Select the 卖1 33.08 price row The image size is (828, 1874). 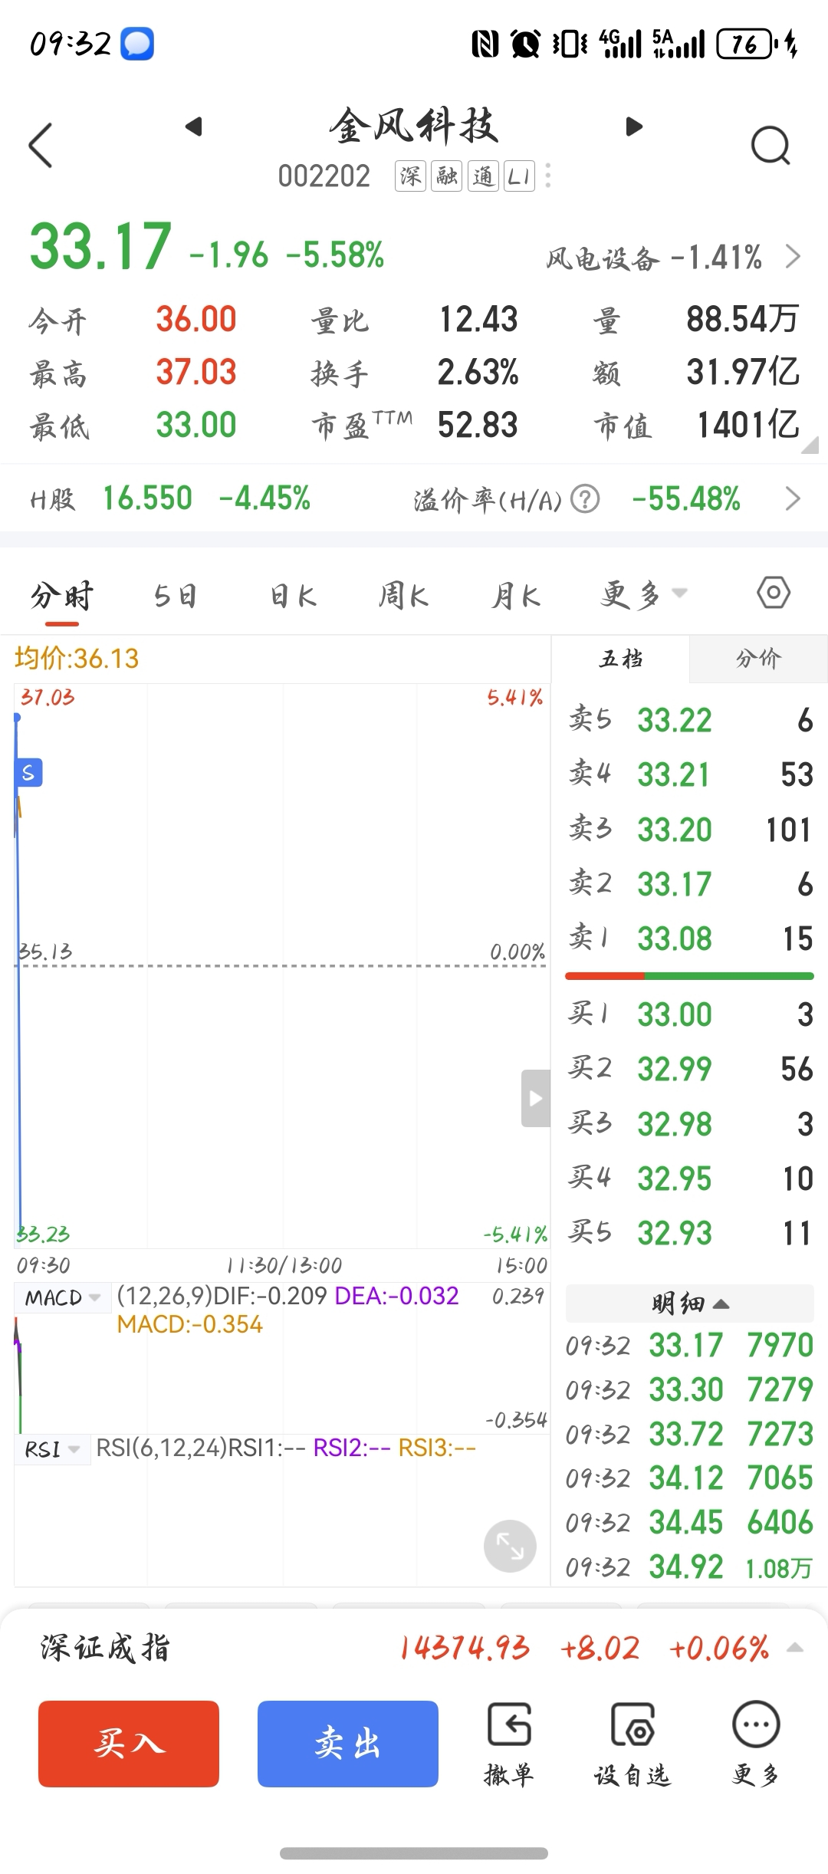689,939
